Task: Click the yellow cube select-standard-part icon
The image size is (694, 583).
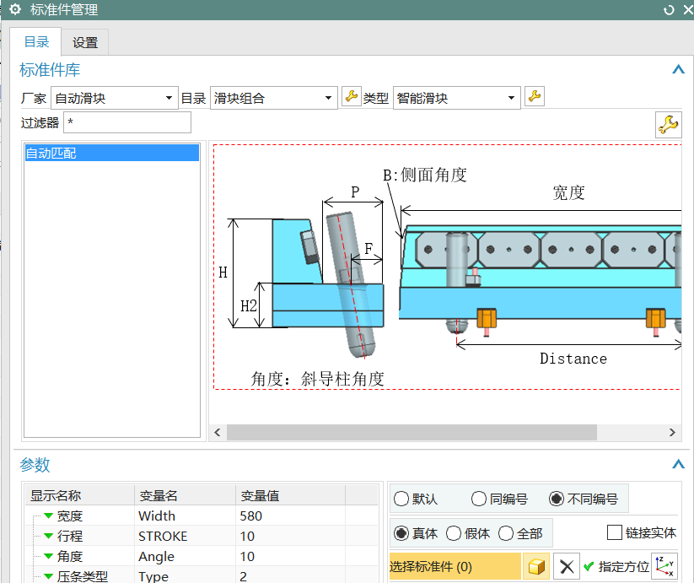Action: click(536, 566)
